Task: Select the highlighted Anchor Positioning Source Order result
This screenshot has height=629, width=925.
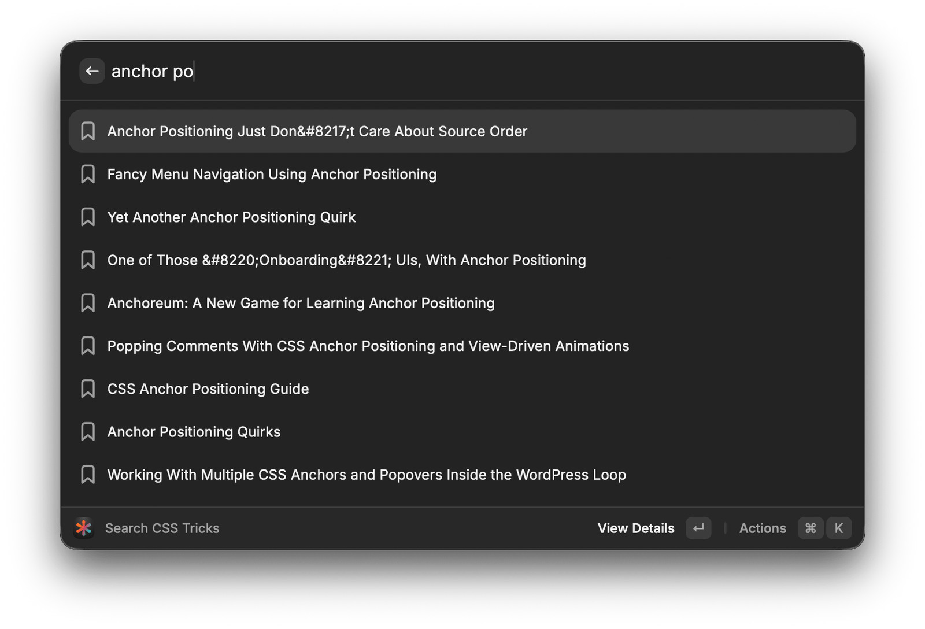Action: 317,131
